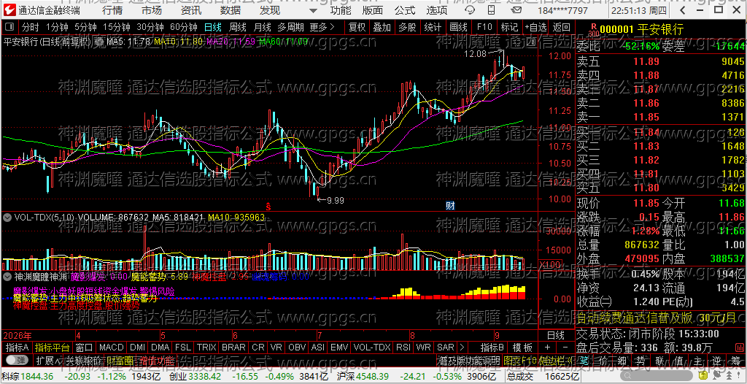Open the dropdown arrow right of 发现

(x=312, y=10)
